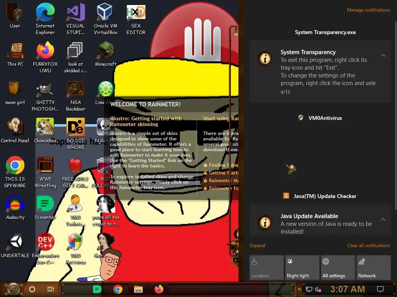Click the notification panel scrollbar
The image size is (397, 297).
coord(396,116)
